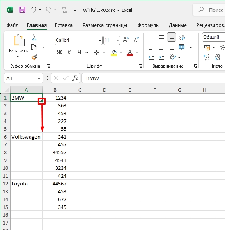Switch to the Разметка страницы tab
Screen dimensions: 225x230
105,25
